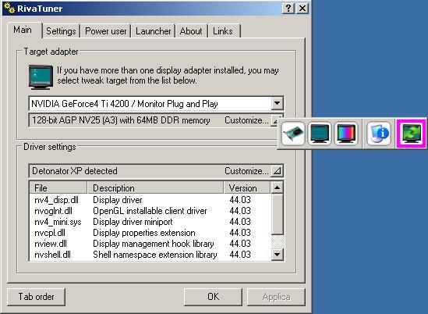The image size is (428, 314).
Task: Click 'Display properties extension' description
Action: point(144,233)
